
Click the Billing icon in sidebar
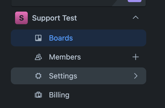(38, 95)
